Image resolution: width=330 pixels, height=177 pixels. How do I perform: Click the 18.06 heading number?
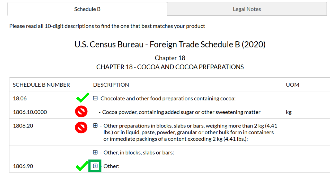pyautogui.click(x=20, y=98)
